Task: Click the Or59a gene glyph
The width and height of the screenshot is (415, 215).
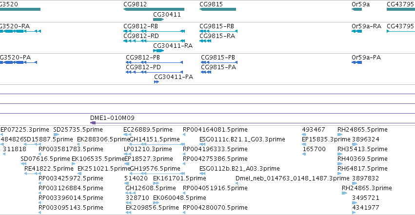Action: (356, 9)
